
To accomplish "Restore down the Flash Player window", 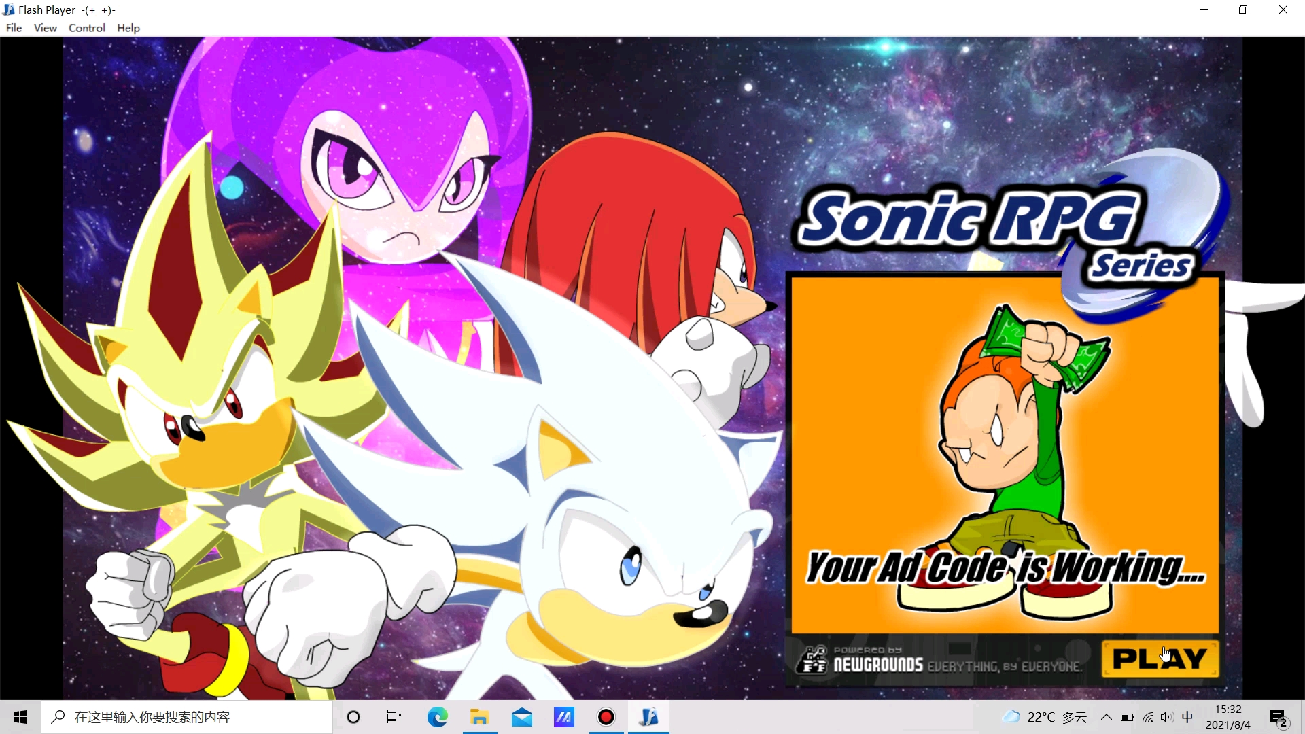I will point(1243,10).
